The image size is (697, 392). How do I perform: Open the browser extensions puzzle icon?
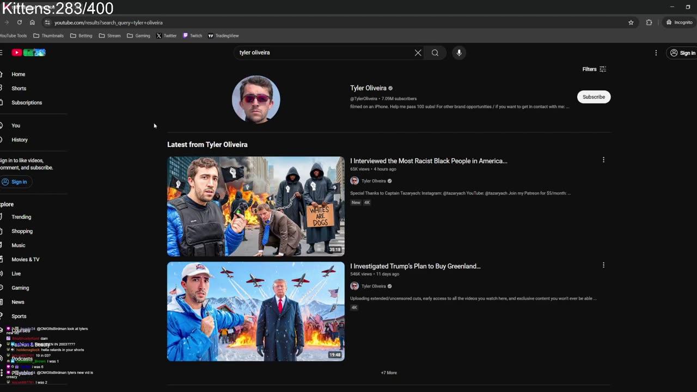pos(649,22)
